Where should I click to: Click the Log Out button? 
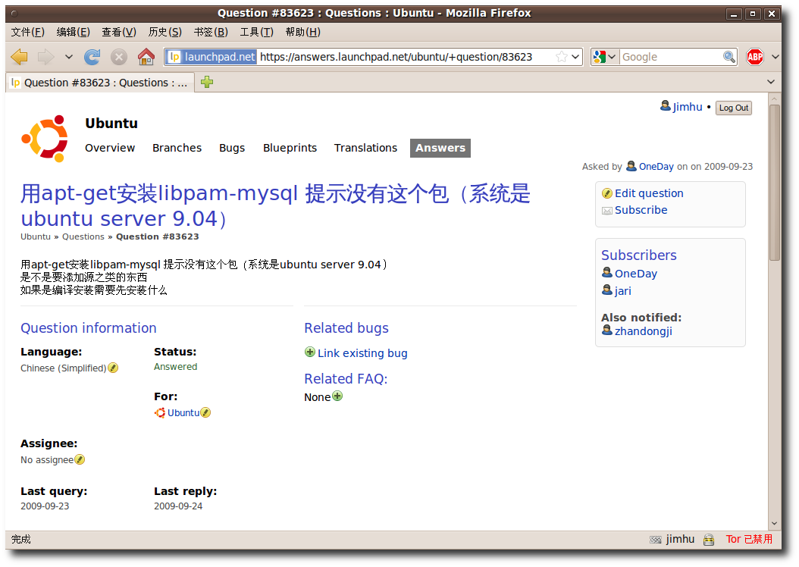pyautogui.click(x=733, y=108)
